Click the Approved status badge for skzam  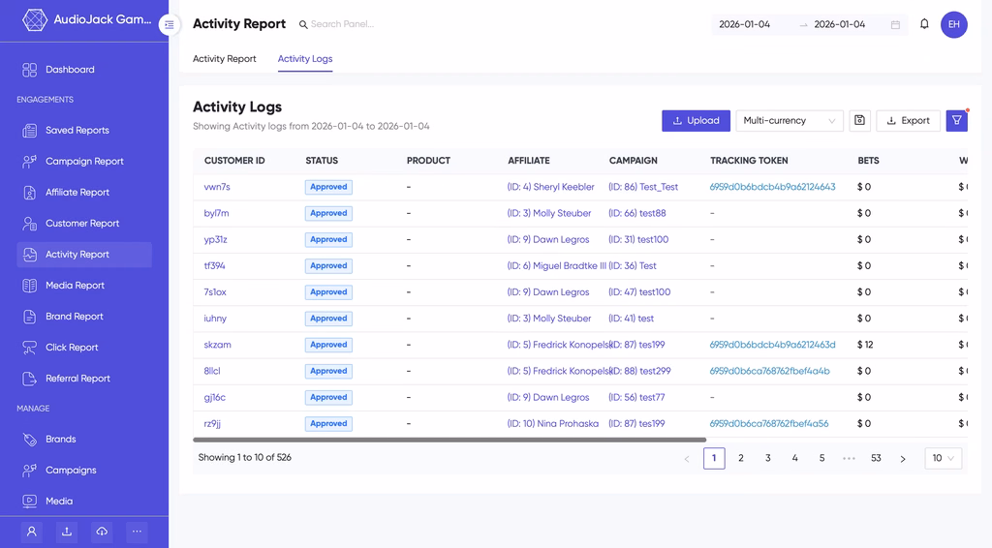[x=328, y=345]
